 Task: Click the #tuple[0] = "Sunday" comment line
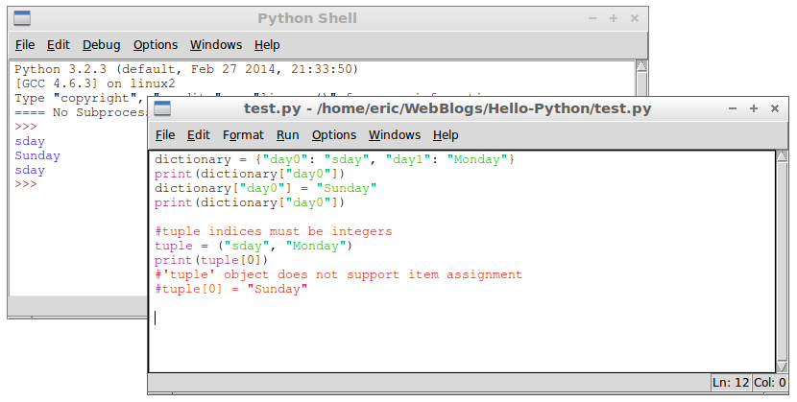coord(230,289)
